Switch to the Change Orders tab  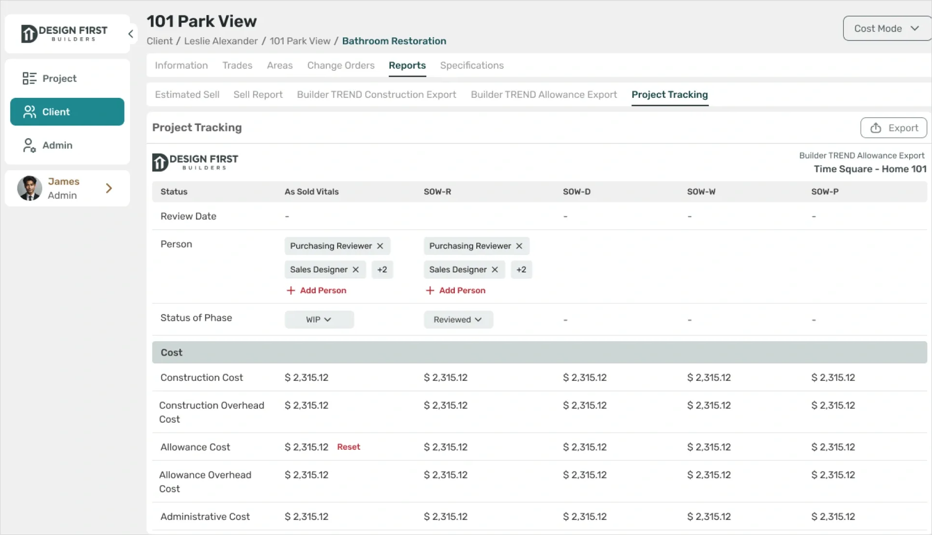(x=341, y=65)
